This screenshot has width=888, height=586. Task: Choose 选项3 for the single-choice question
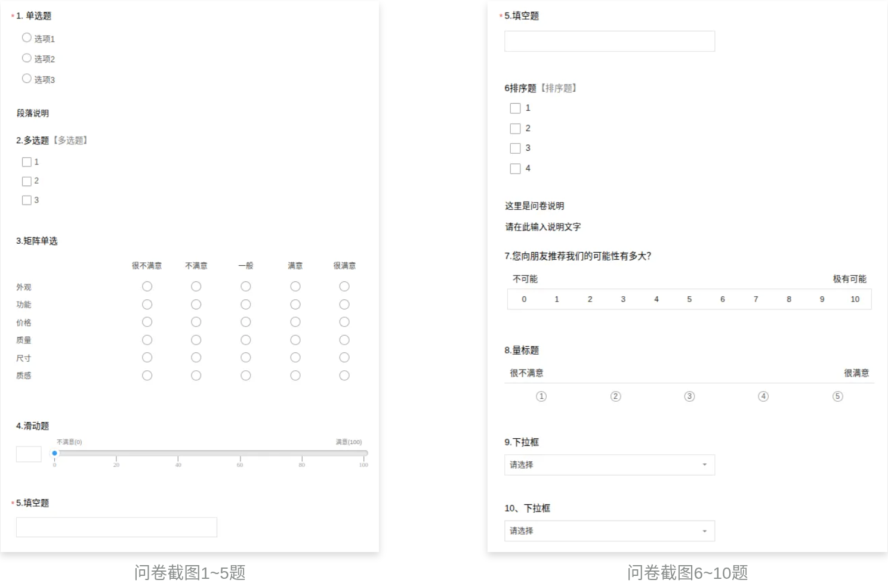(x=27, y=78)
